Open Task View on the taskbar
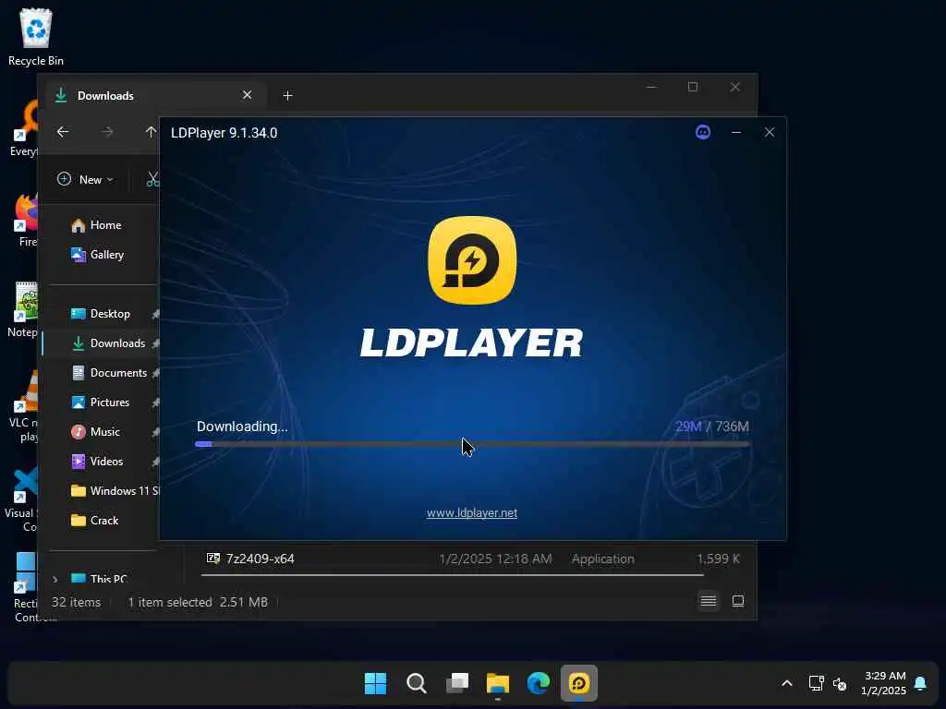 point(457,683)
